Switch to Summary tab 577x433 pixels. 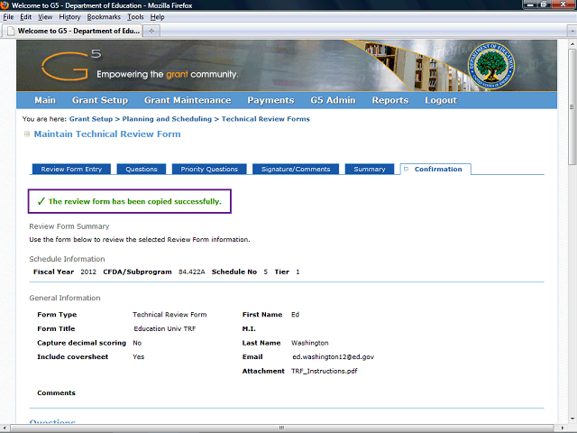[370, 169]
